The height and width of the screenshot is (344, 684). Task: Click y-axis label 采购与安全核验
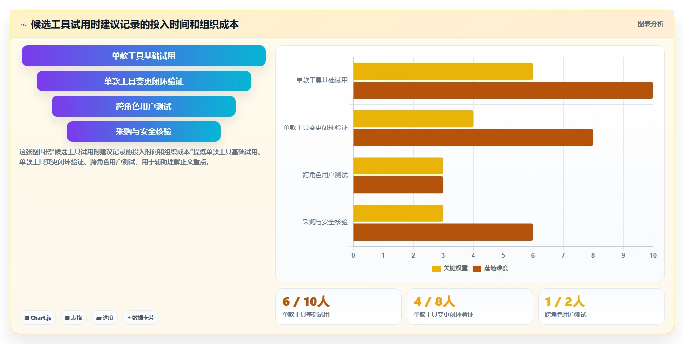pos(325,222)
